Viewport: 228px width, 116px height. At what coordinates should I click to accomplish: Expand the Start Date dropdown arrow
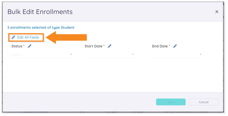pos(133,54)
